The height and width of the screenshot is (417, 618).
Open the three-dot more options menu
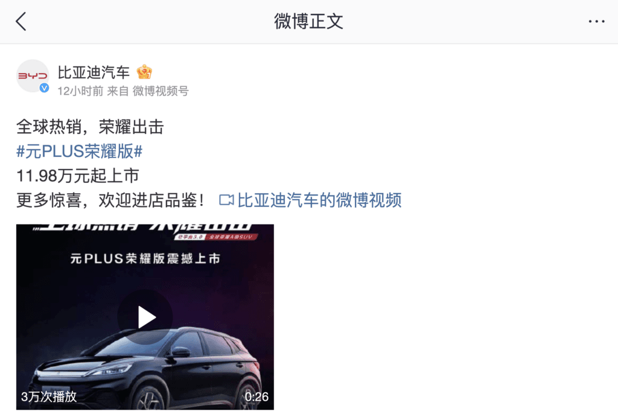coord(596,21)
